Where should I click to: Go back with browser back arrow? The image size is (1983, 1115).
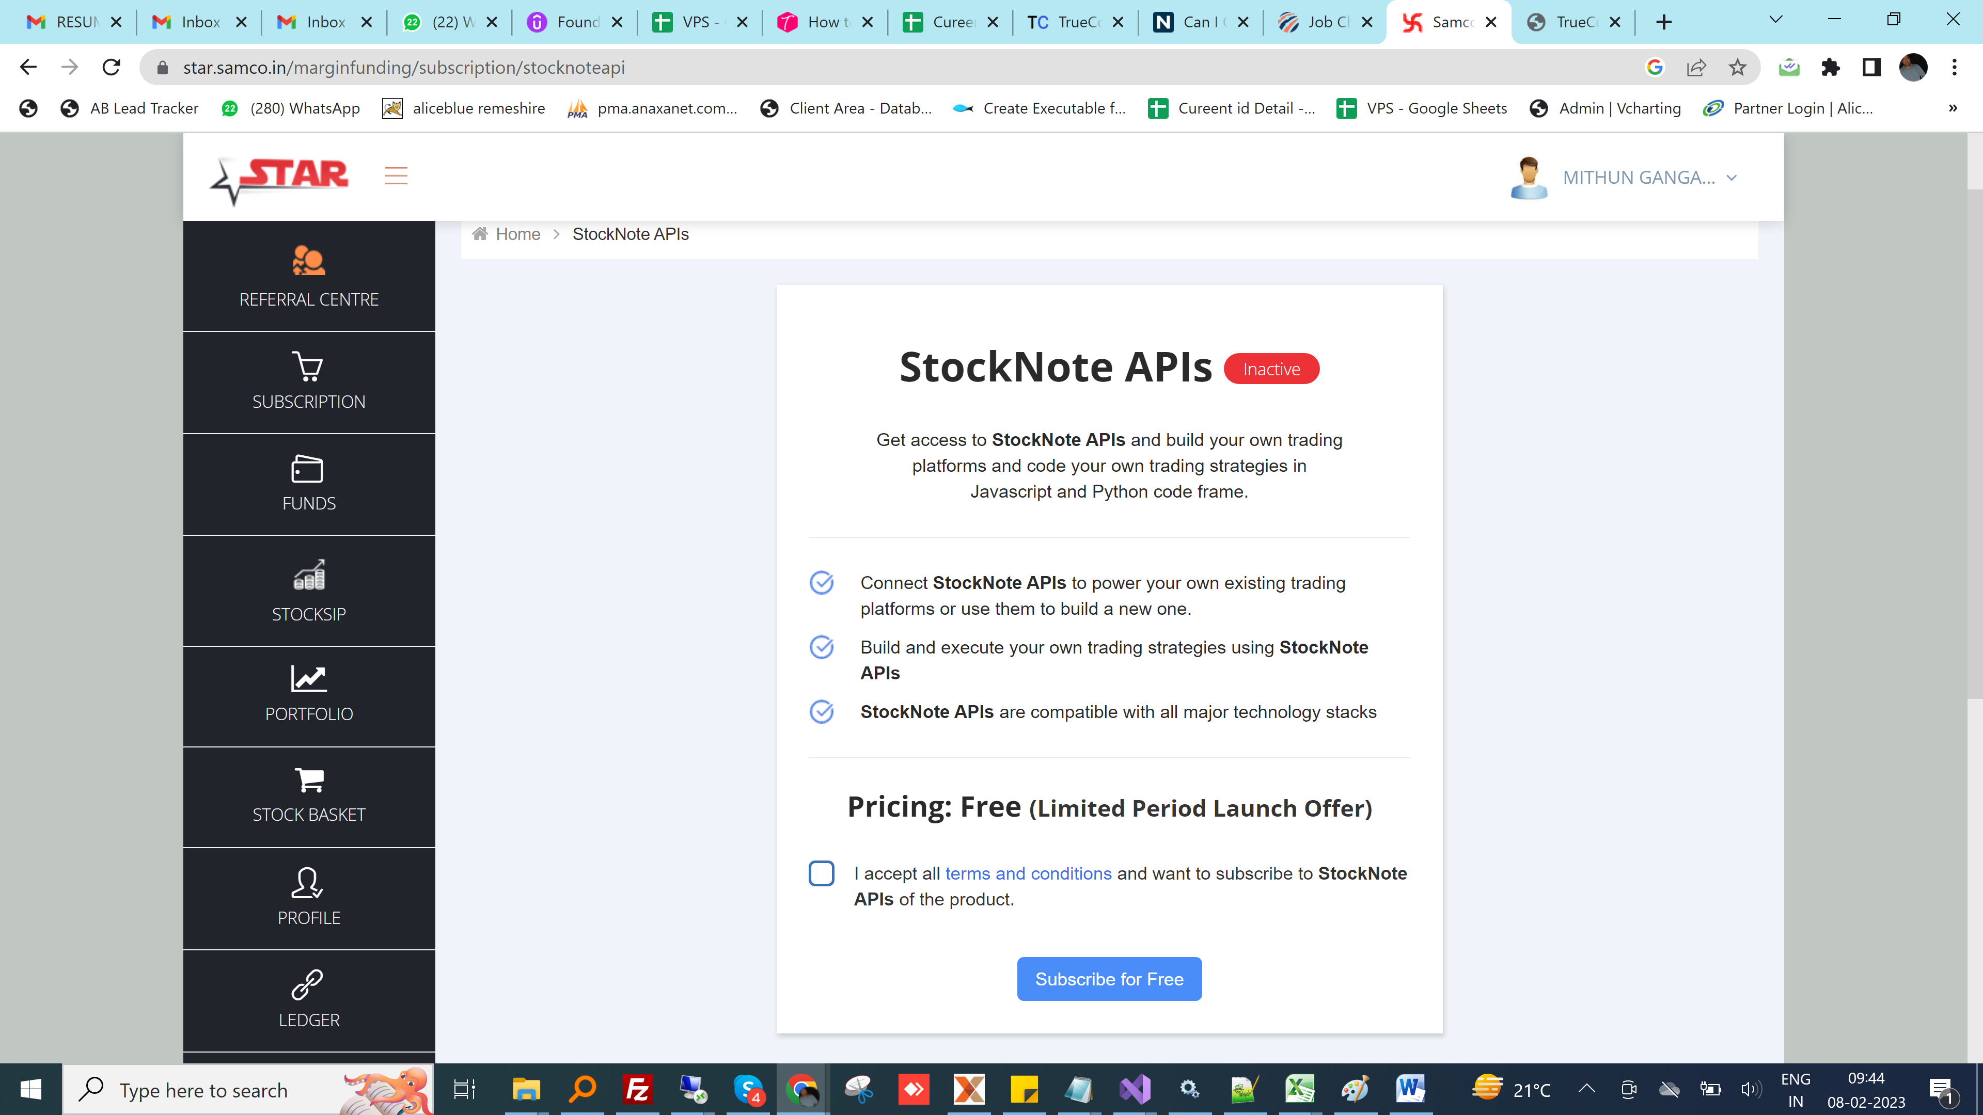tap(28, 68)
